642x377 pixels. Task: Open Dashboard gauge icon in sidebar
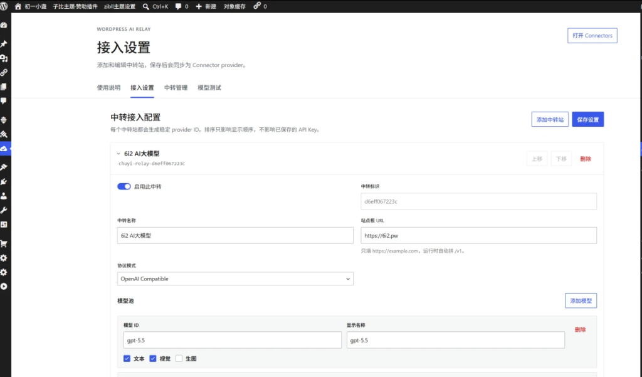(4, 25)
